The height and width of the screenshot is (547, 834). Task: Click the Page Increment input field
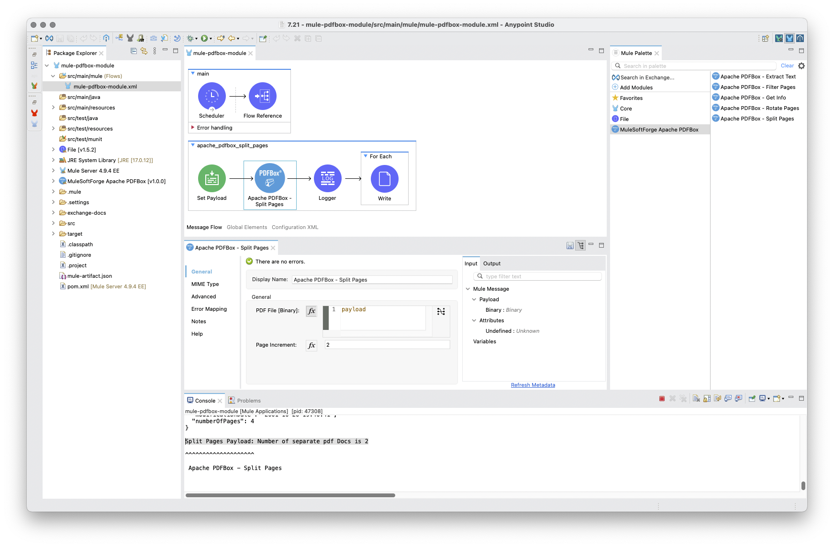tap(387, 345)
